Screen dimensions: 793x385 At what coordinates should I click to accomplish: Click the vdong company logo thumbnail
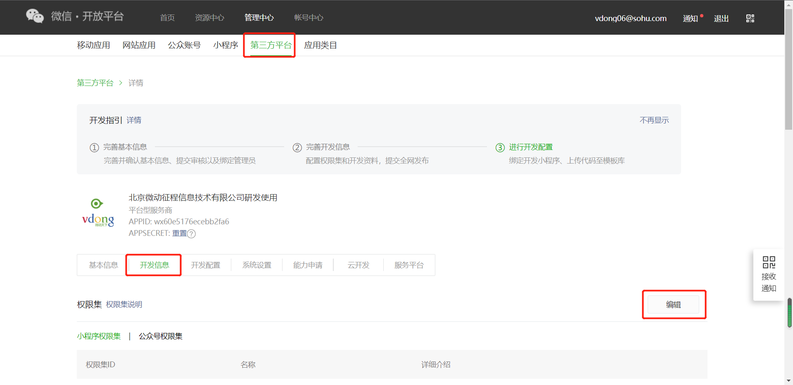[98, 212]
